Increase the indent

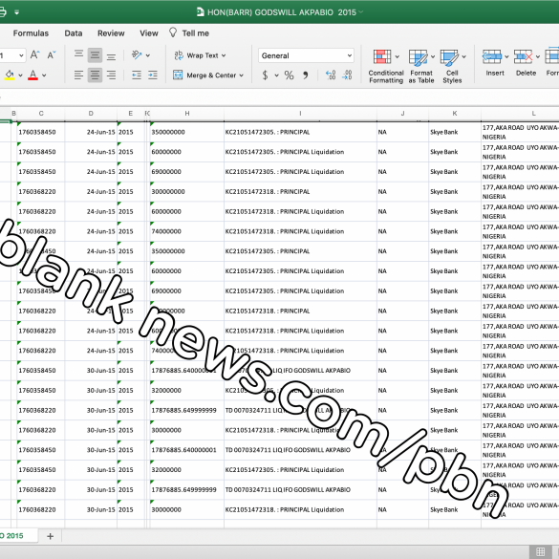tap(153, 75)
